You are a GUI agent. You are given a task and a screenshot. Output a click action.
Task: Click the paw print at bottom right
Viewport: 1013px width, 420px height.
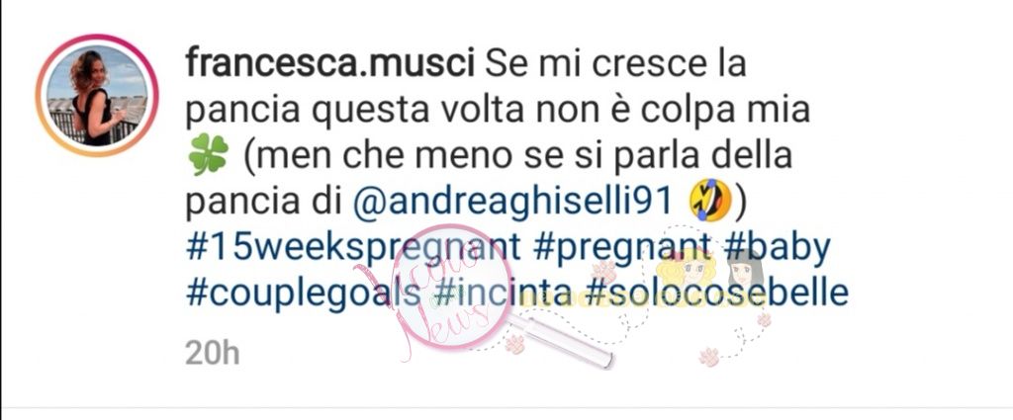709,357
